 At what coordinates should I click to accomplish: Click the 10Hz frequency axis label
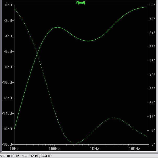click(x=14, y=148)
